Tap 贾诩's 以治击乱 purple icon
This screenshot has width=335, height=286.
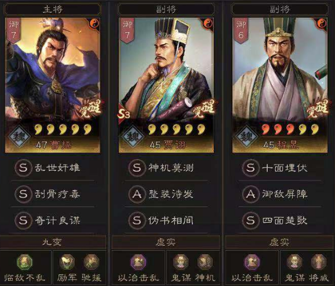click(x=139, y=262)
